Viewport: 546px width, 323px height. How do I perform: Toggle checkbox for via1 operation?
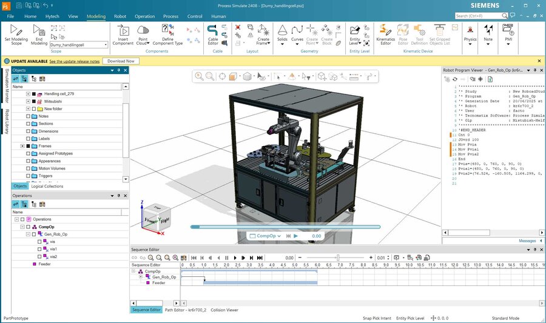[39, 249]
